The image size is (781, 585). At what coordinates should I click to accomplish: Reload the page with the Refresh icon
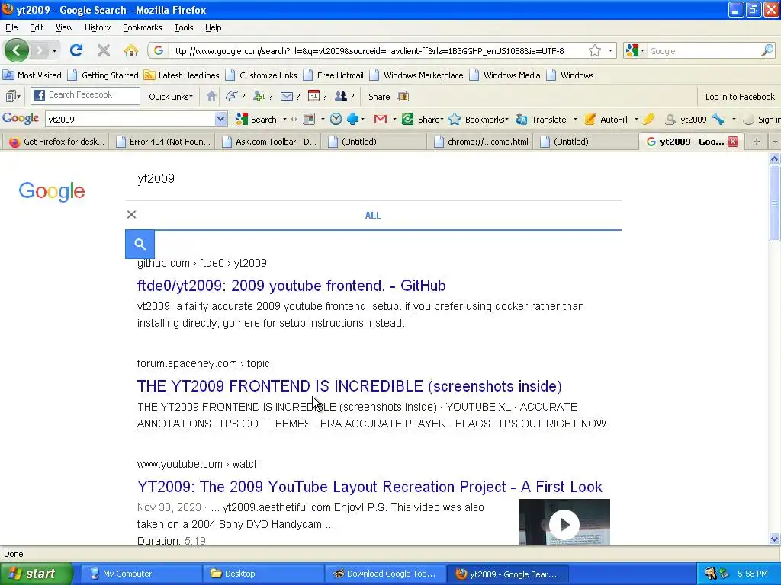[76, 50]
